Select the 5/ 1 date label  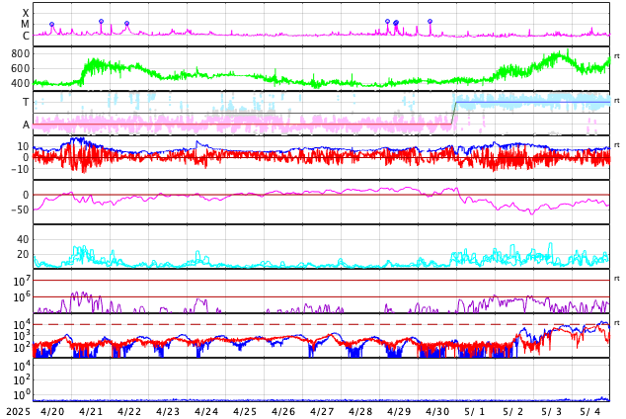click(x=475, y=411)
